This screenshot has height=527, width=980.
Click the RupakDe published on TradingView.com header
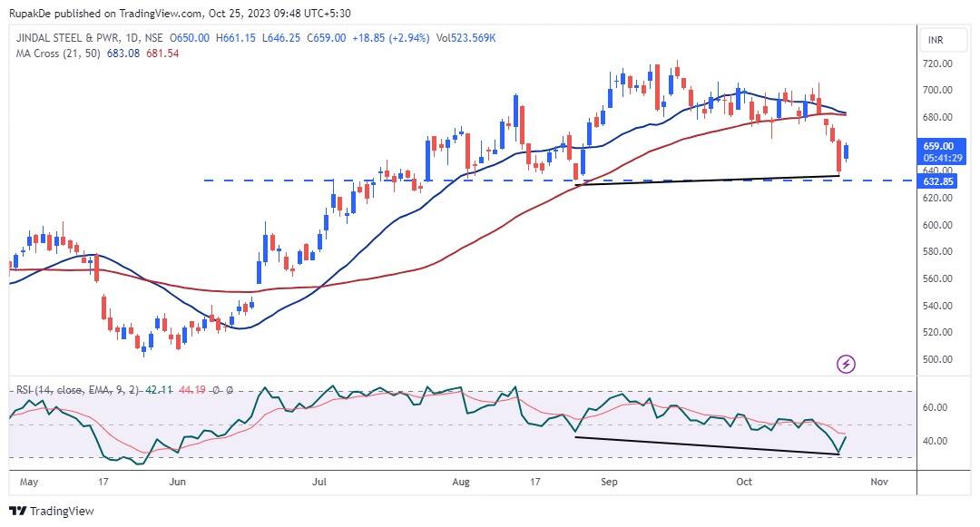tap(180, 13)
